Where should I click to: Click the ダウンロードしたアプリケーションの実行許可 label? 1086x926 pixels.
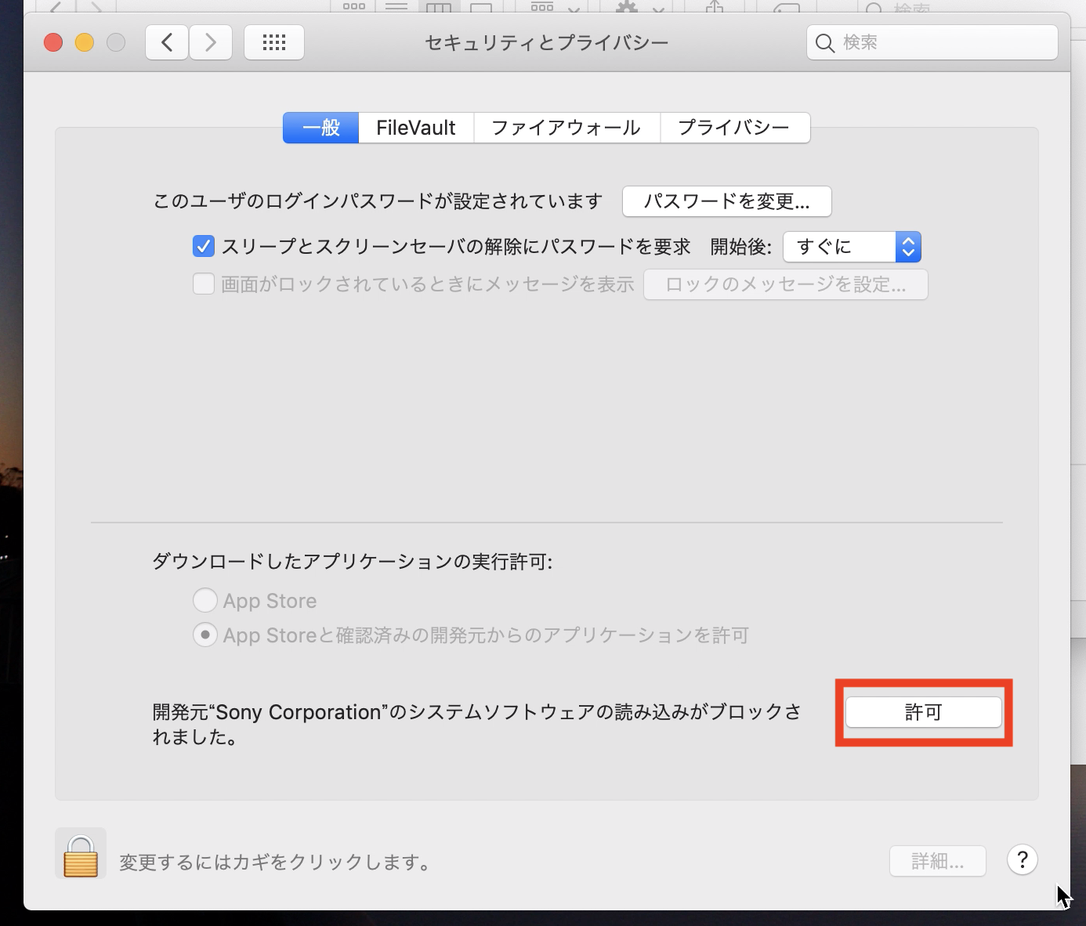point(353,561)
